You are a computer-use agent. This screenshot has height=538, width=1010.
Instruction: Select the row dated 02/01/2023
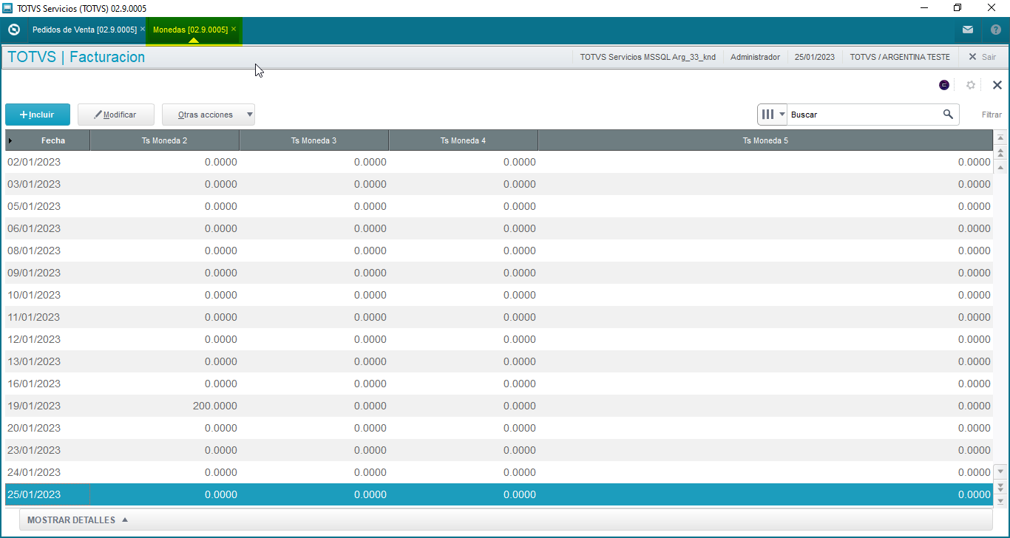(x=499, y=162)
